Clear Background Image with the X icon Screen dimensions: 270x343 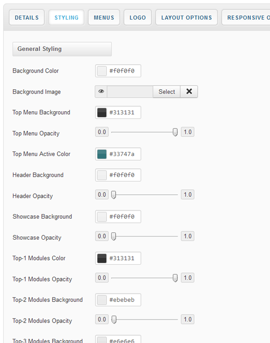coord(189,92)
